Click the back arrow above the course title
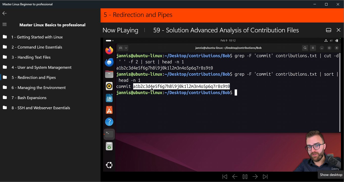344x182 pixels. pyautogui.click(x=4, y=13)
